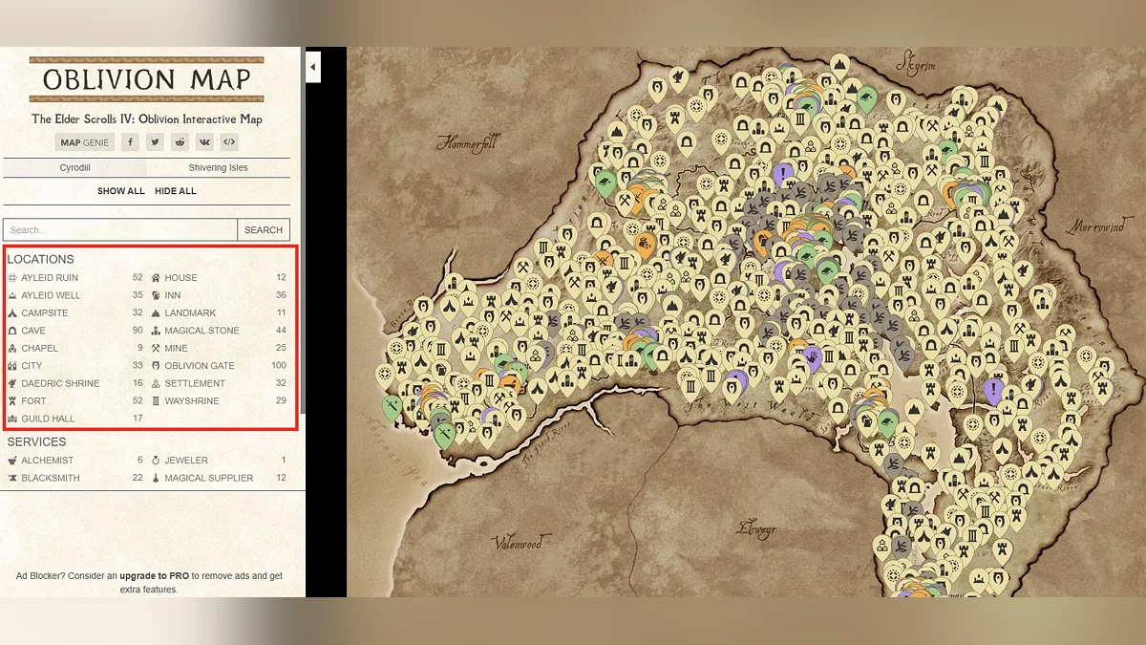Share the map via VK icon
Image resolution: width=1146 pixels, height=645 pixels.
pyautogui.click(x=204, y=142)
